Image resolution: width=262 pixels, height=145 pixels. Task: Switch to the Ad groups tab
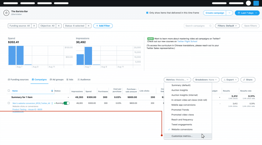[56, 79]
